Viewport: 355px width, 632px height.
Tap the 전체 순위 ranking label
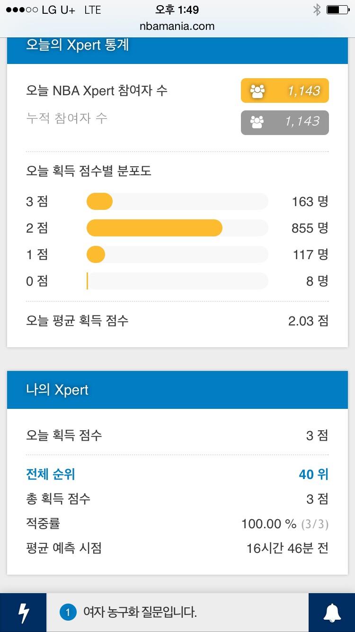pos(51,474)
